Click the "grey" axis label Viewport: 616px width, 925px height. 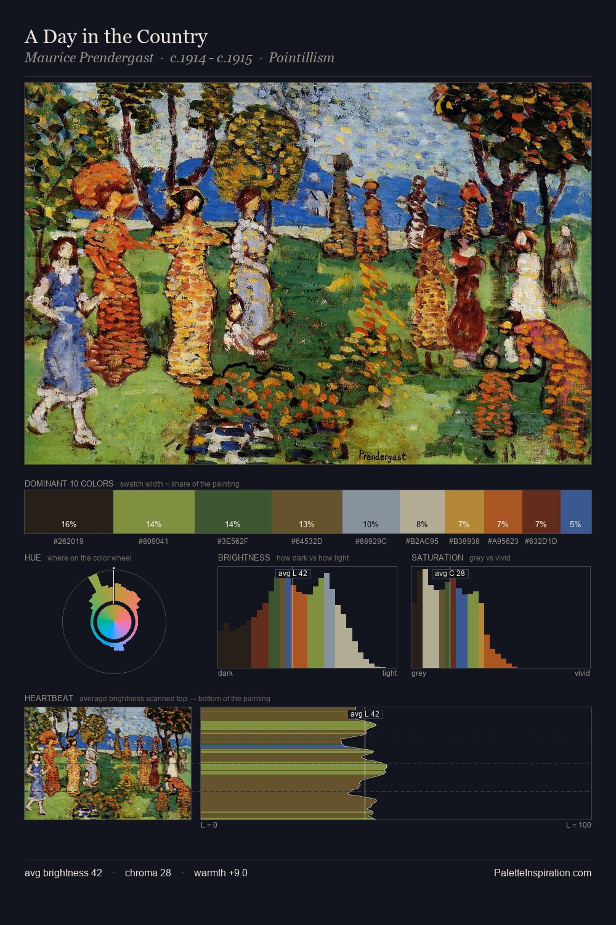pos(419,673)
